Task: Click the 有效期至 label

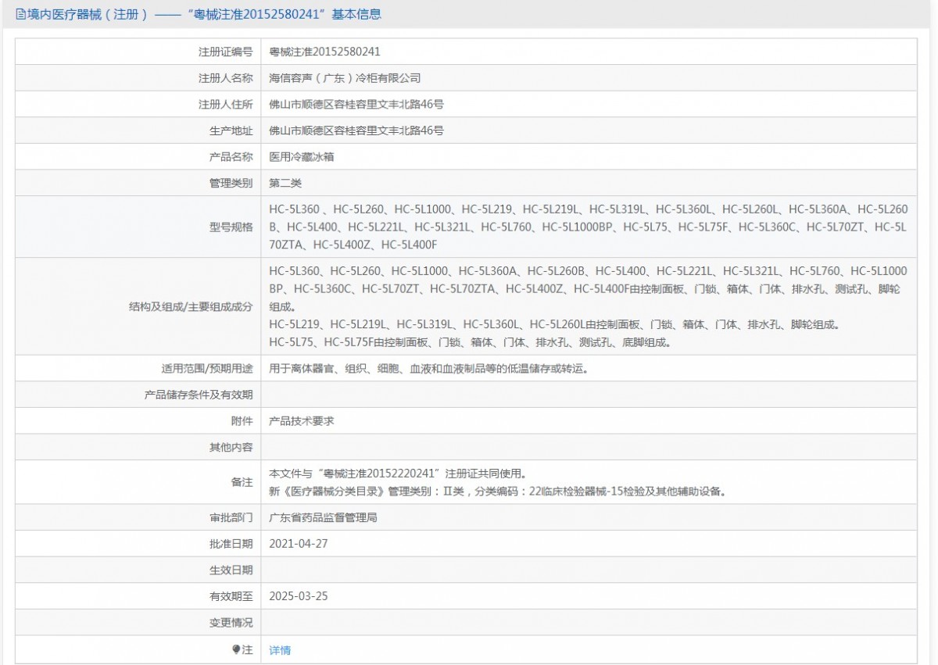Action: (231, 596)
